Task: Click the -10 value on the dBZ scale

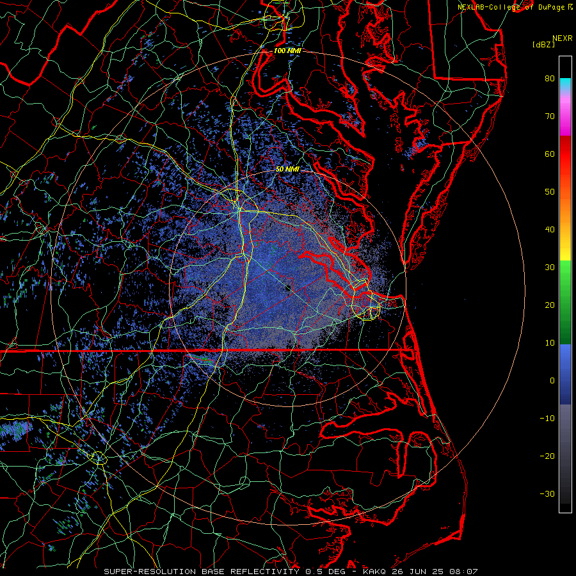Action: 547,418
